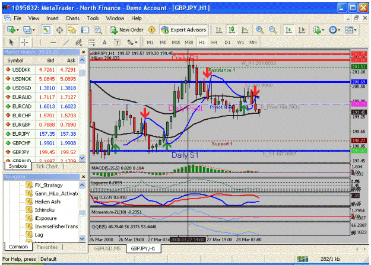Screen dimensions: 371x265
Task: Set timeframe to MN
Action: pyautogui.click(x=253, y=43)
